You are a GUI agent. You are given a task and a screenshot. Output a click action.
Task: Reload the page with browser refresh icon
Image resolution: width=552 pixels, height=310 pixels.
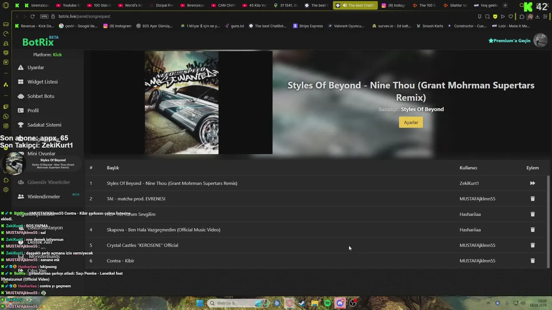coord(32,16)
